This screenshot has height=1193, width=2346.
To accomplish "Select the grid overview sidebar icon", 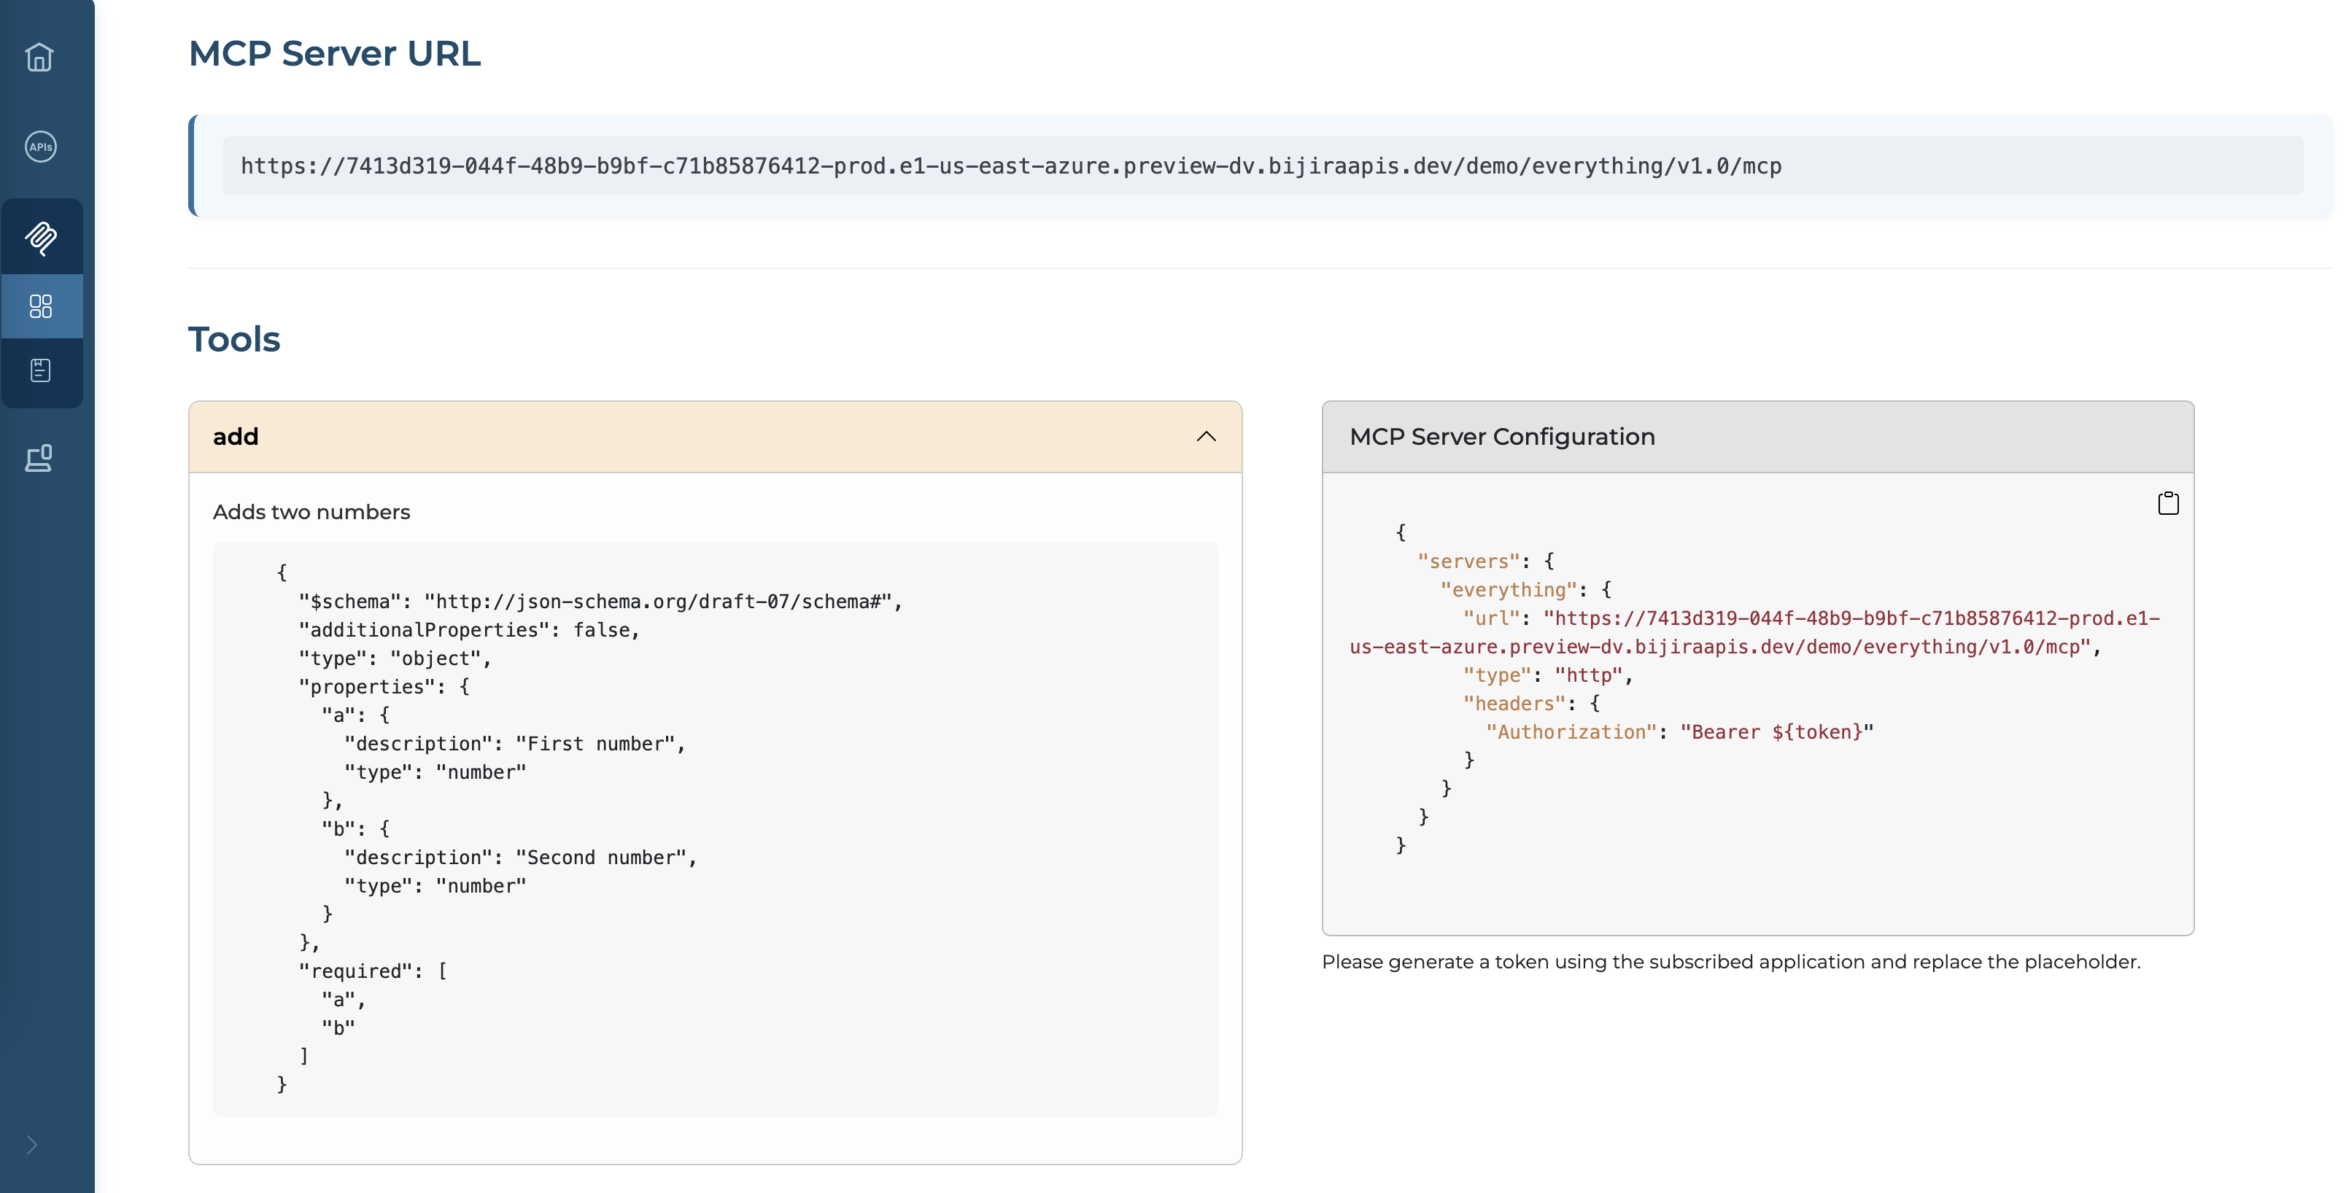I will pos(41,306).
